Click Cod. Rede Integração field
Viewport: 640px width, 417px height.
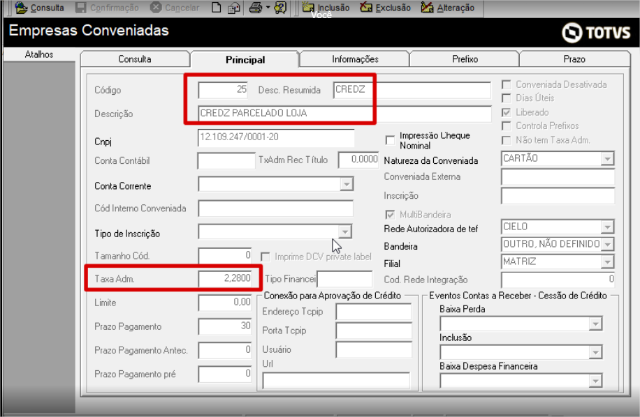pos(558,280)
